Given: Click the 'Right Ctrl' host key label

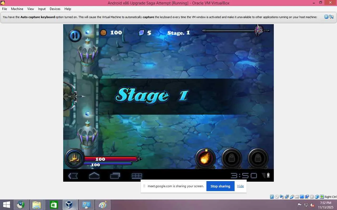Looking at the screenshot, I should [x=330, y=197].
